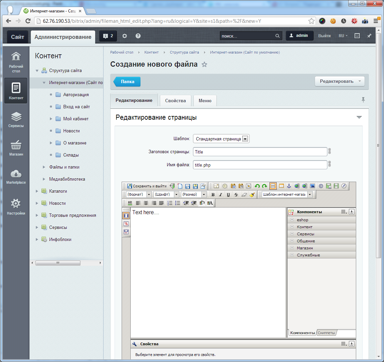Insert horizontal rule with HR icon
Screen dimensions: 384x362
[130, 203]
